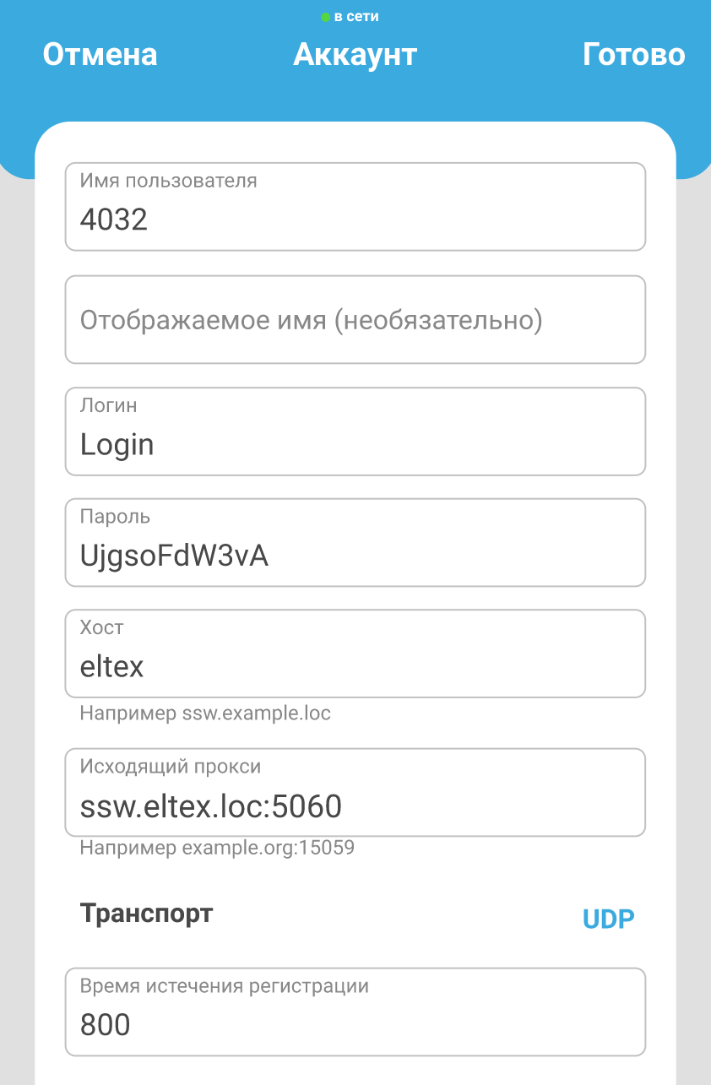
Task: Tap the 'Время истечения регистрации' label
Action: (225, 986)
